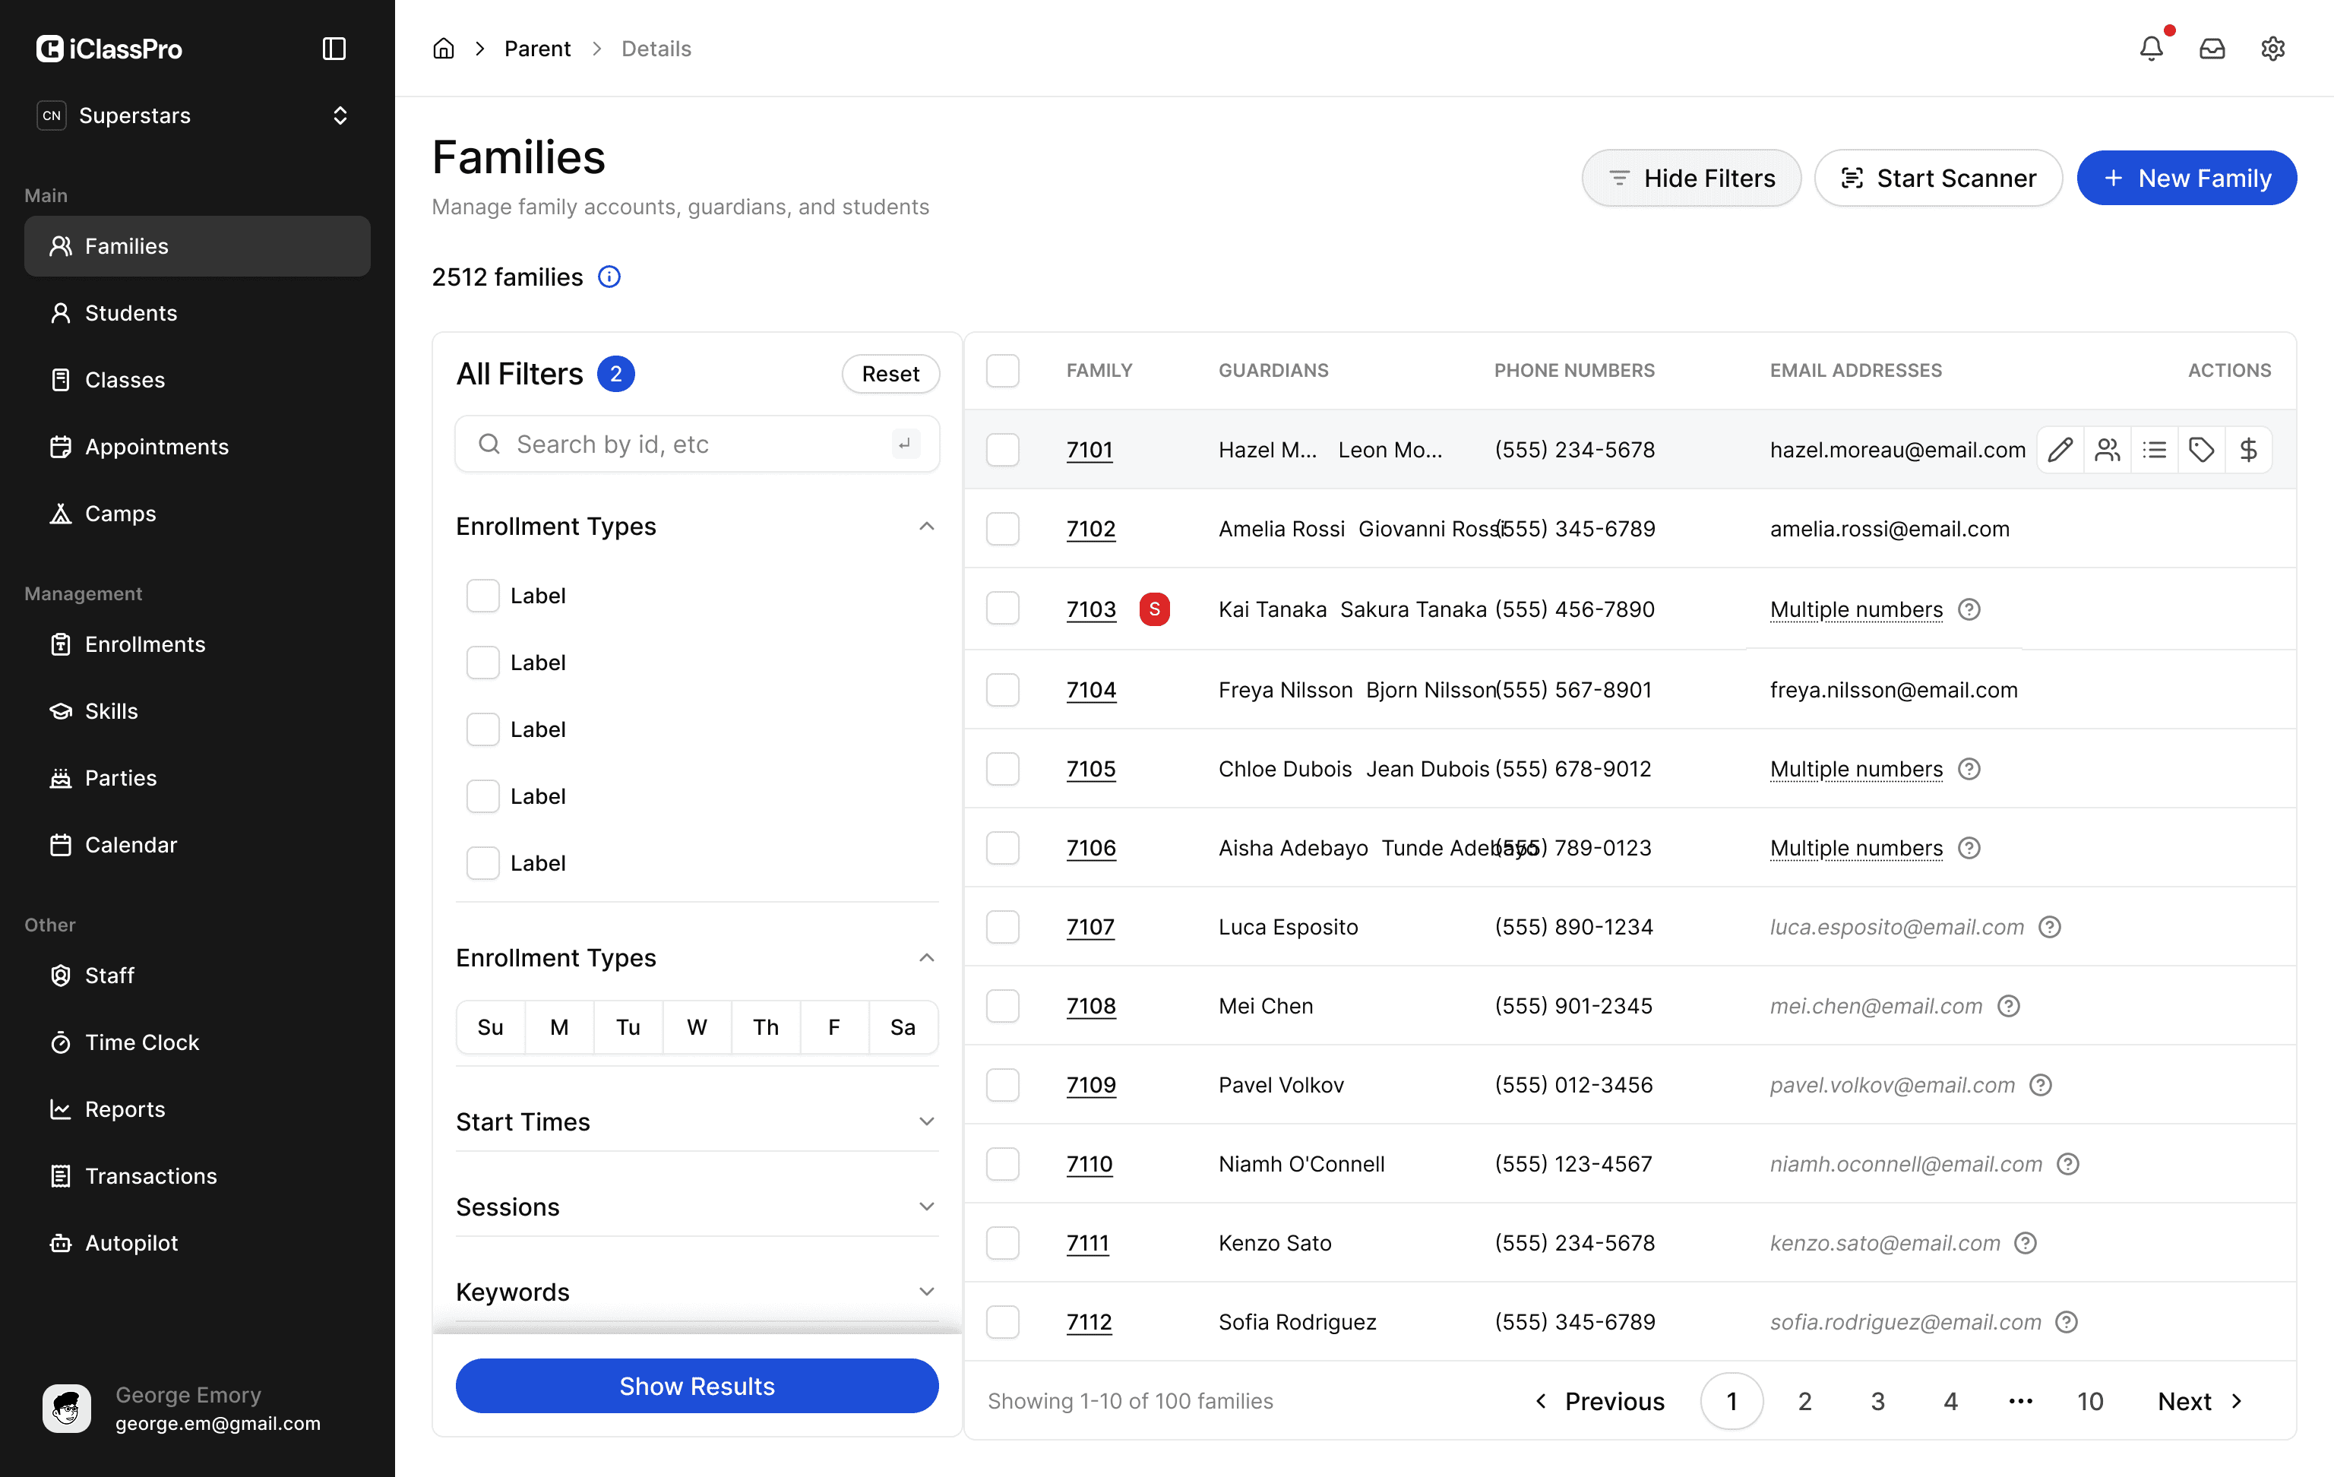Click help icon beside luca.esposito email
Screen dimensions: 2334x1477
pos(2049,928)
